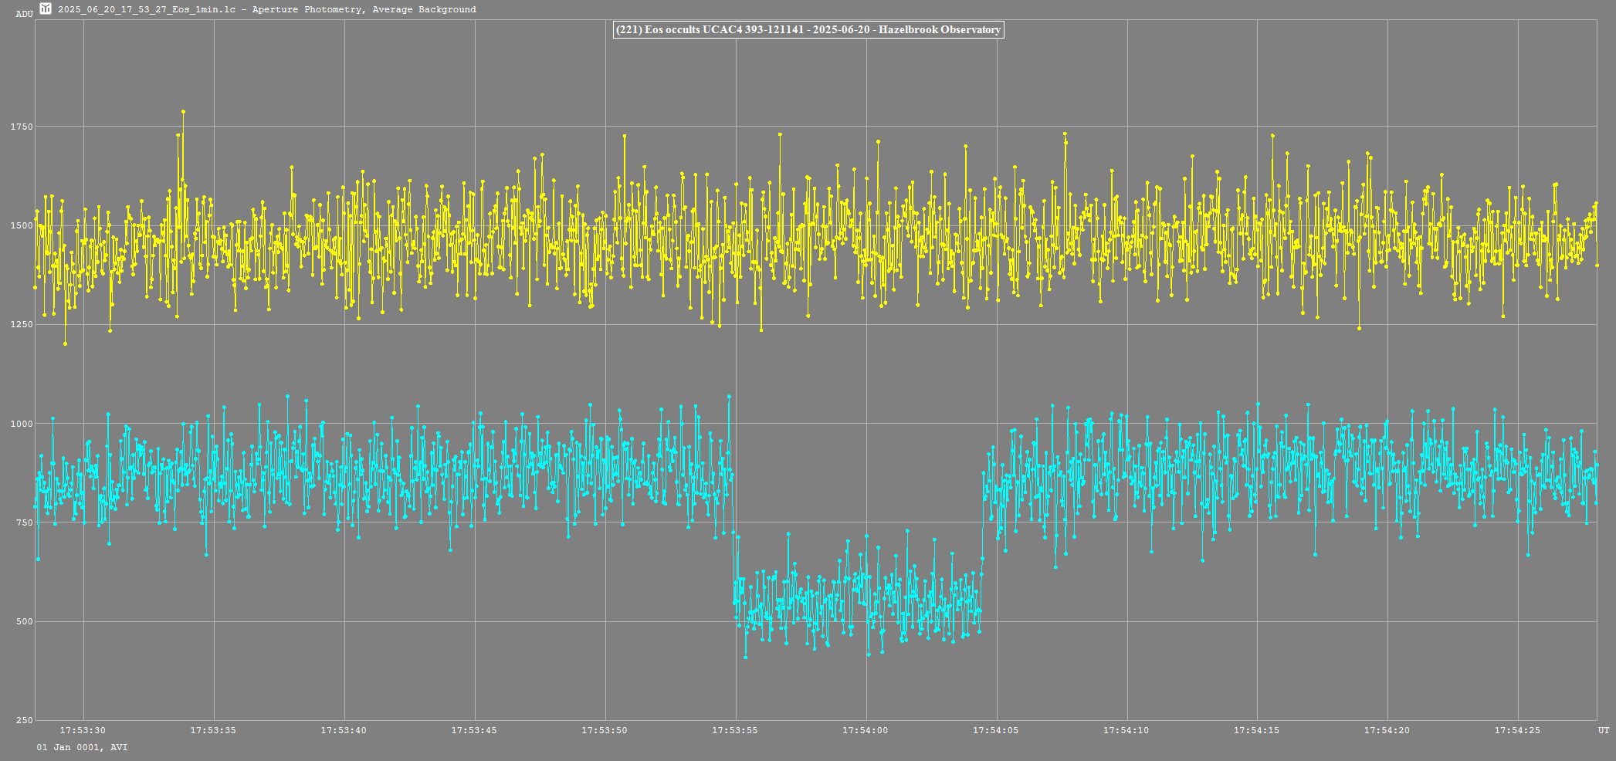
Task: Click the light curve icon in title
Action: pos(46,9)
